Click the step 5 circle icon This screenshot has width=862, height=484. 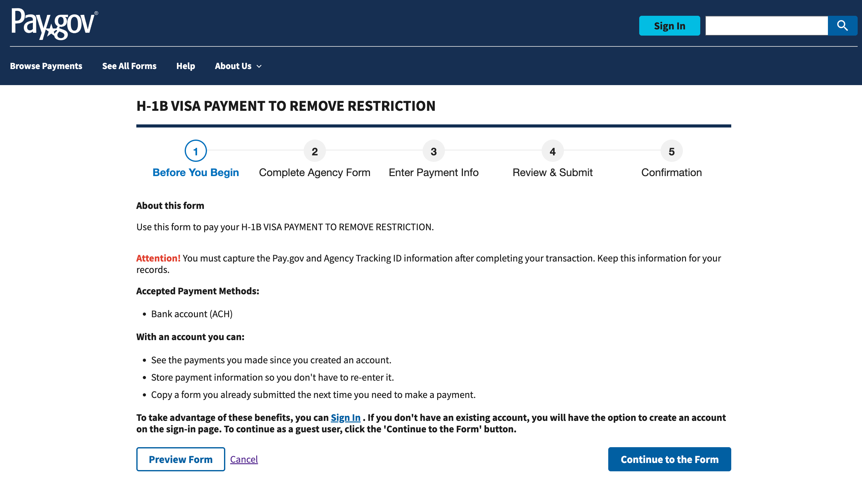point(671,151)
